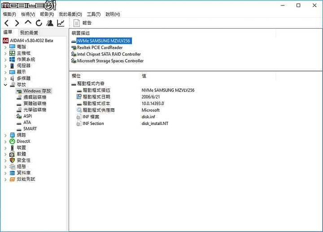This screenshot has height=232, width=323.
Task: Open the 報告(R) menu
Action: (47, 14)
